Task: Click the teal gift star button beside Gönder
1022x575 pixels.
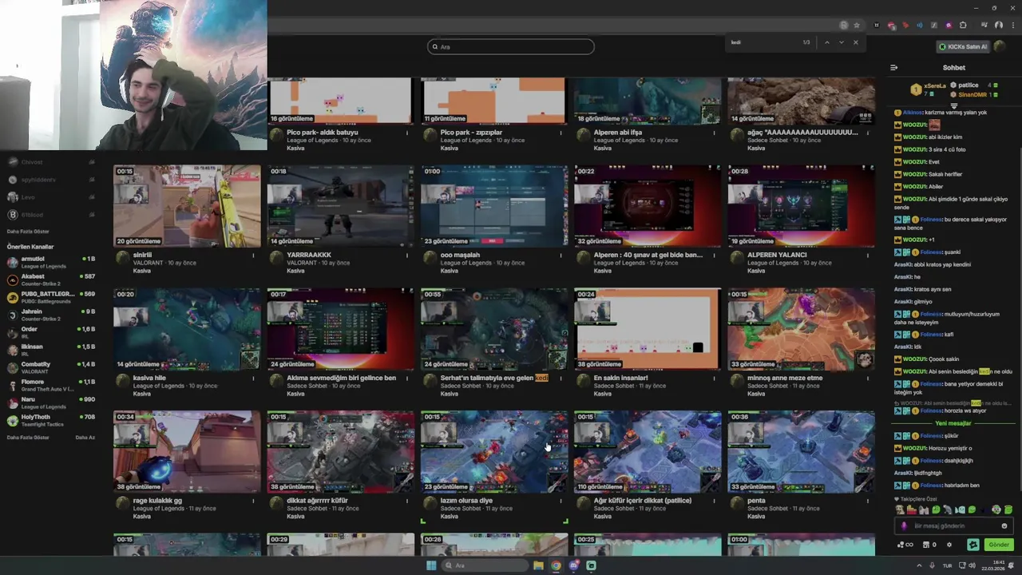Action: coord(973,545)
